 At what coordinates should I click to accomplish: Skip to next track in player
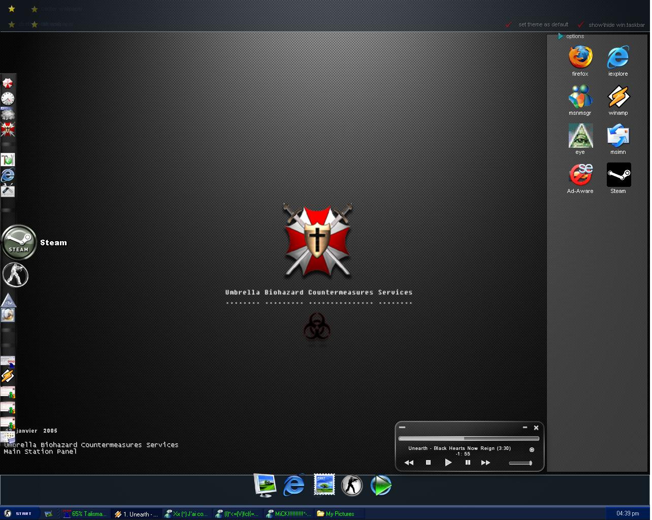pos(485,462)
